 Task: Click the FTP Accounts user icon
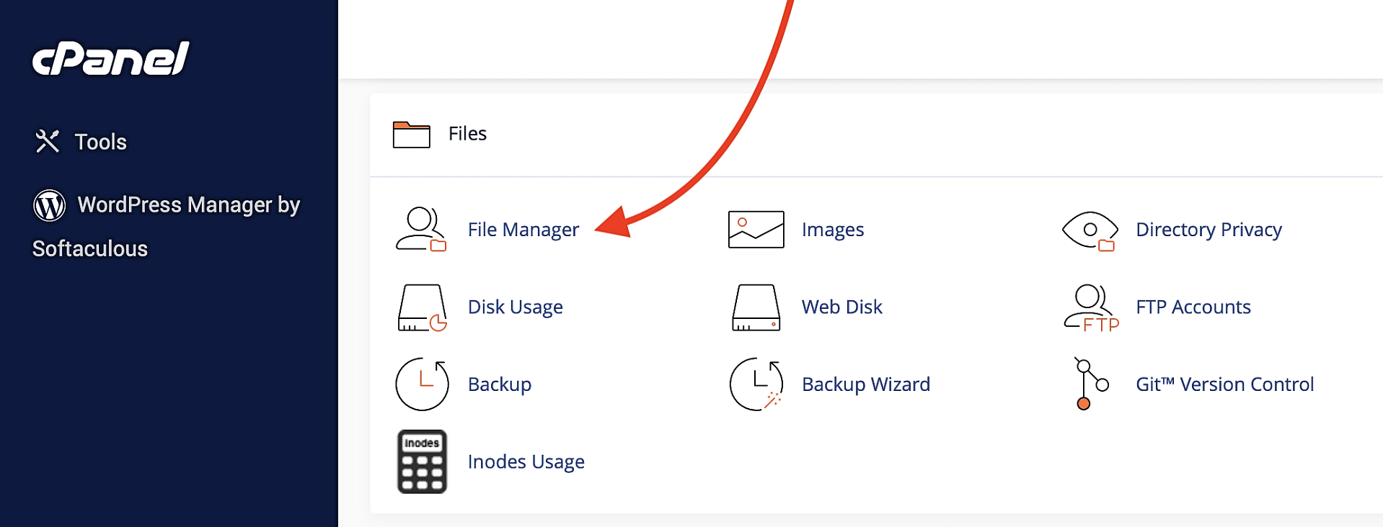point(1091,307)
